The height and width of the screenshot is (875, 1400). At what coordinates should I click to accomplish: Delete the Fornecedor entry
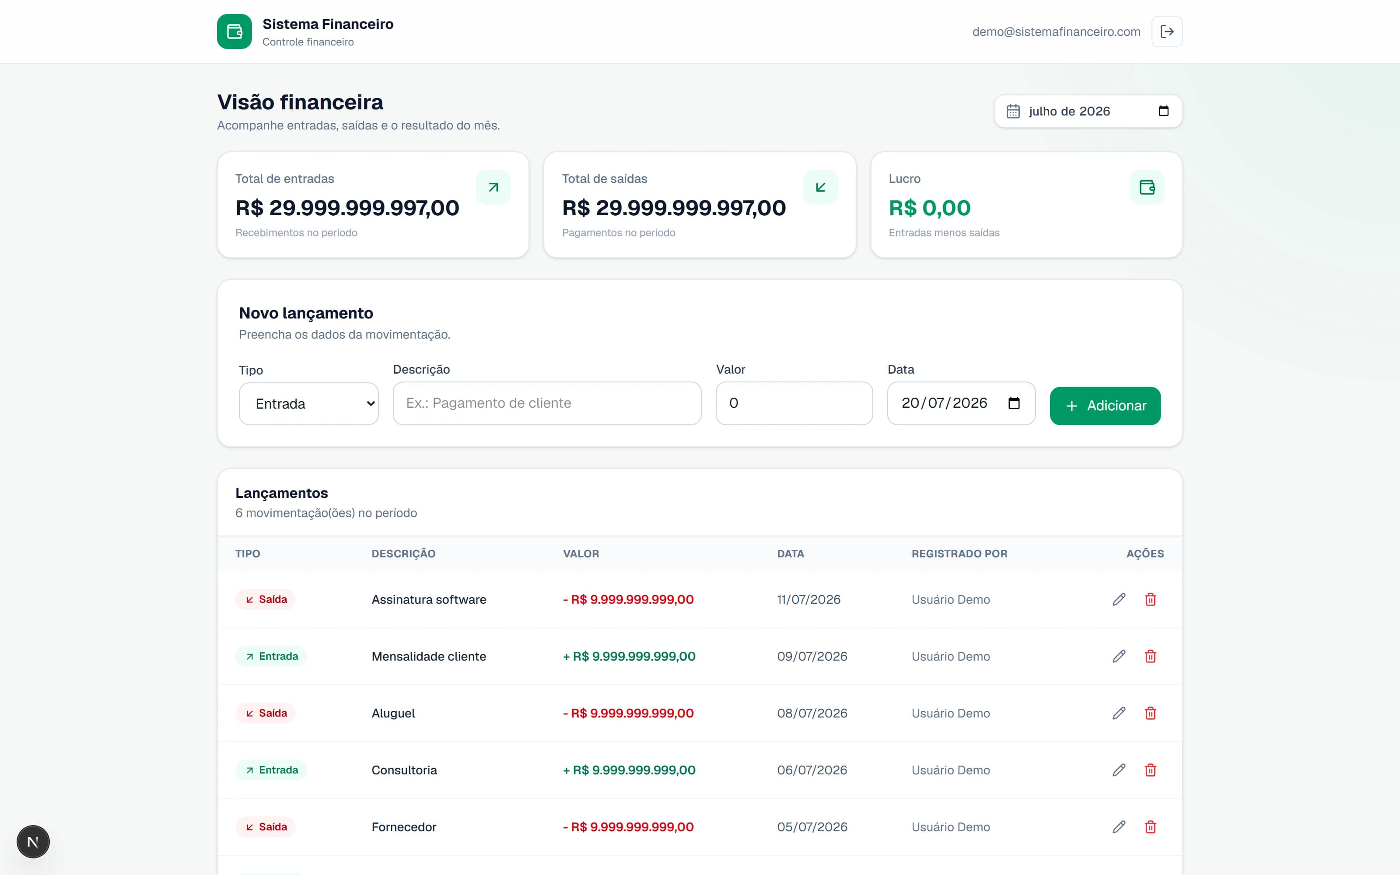pyautogui.click(x=1150, y=827)
